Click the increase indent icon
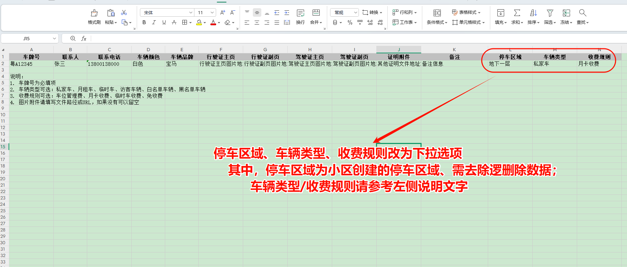Image resolution: width=627 pixels, height=267 pixels. [x=287, y=13]
